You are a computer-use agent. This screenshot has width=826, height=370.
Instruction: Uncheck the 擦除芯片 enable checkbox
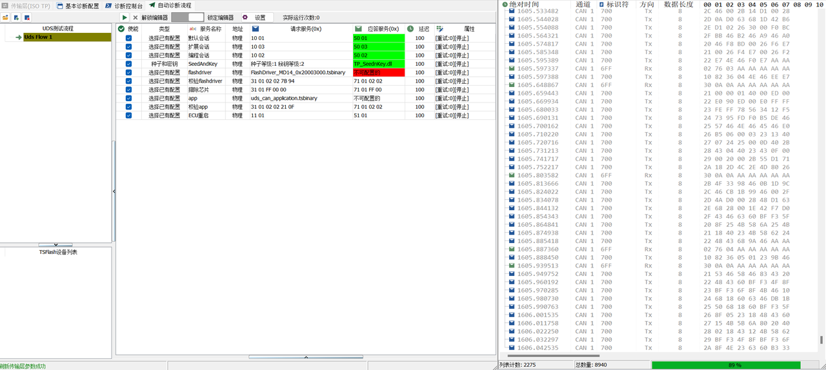click(129, 90)
